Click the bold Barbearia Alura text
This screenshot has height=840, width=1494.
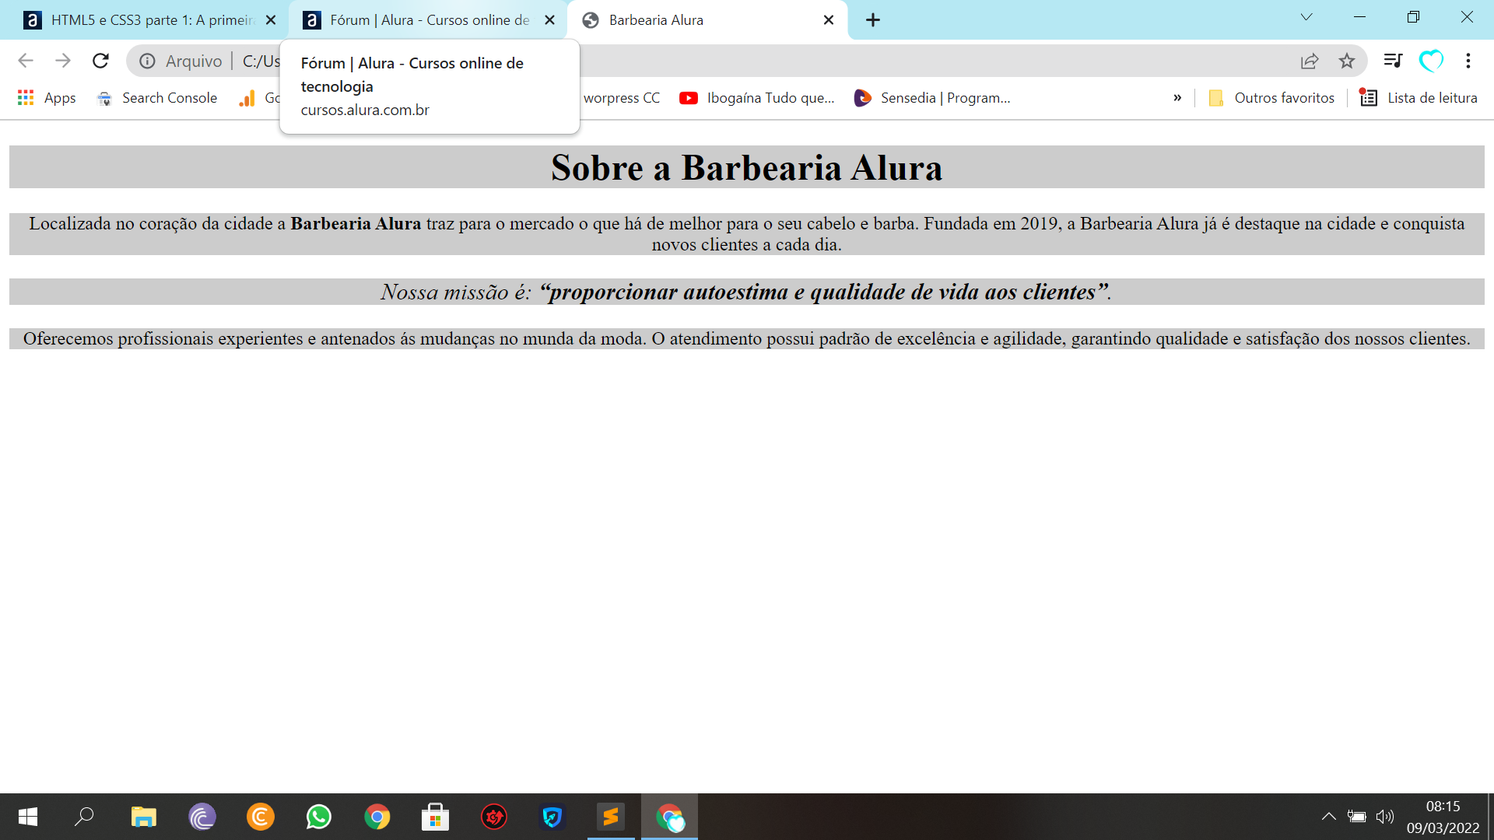tap(356, 224)
